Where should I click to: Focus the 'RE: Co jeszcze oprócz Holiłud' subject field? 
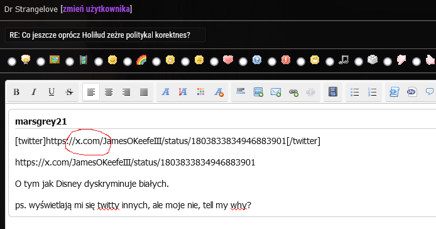(105, 35)
